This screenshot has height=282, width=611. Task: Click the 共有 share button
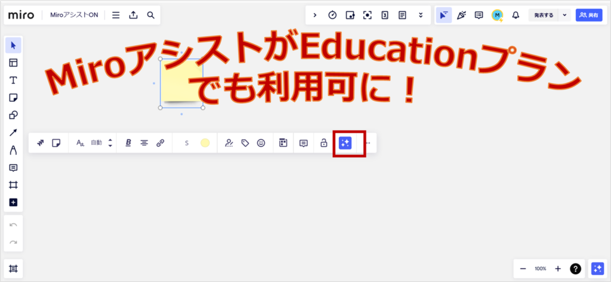tap(589, 15)
